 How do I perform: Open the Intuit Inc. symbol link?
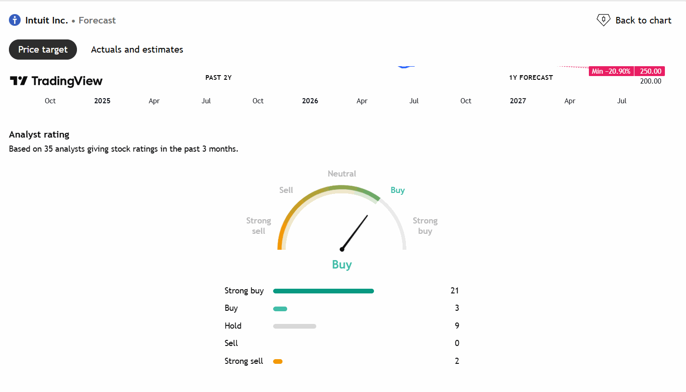pyautogui.click(x=46, y=20)
